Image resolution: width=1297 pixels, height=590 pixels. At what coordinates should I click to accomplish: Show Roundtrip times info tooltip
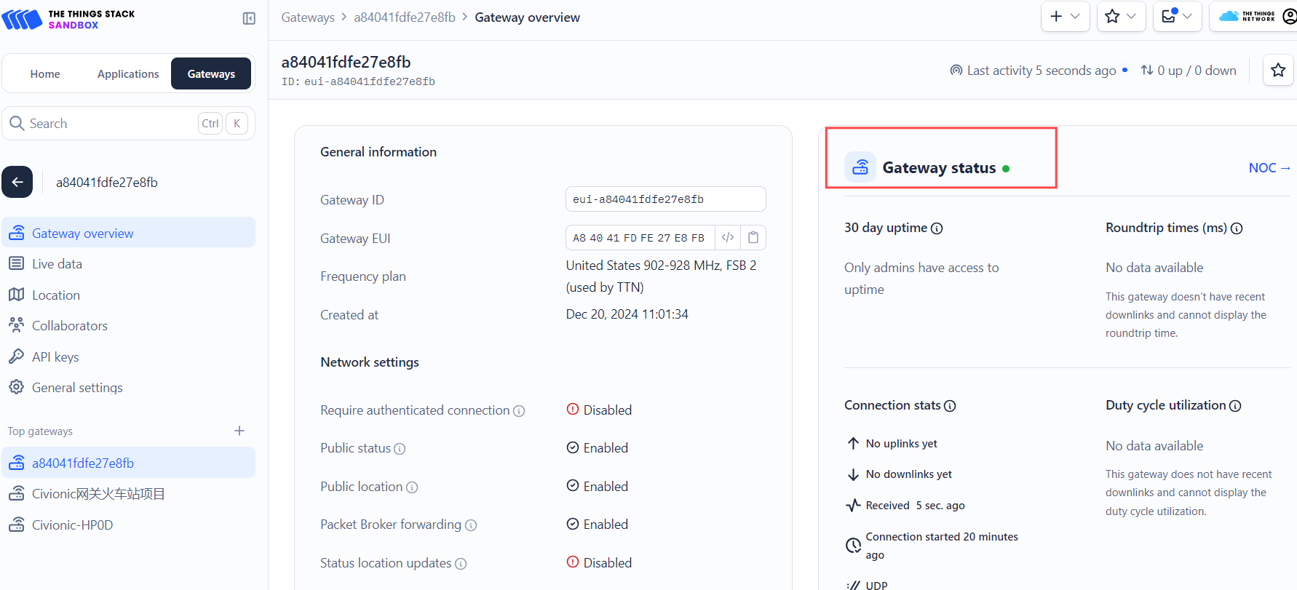[1237, 228]
